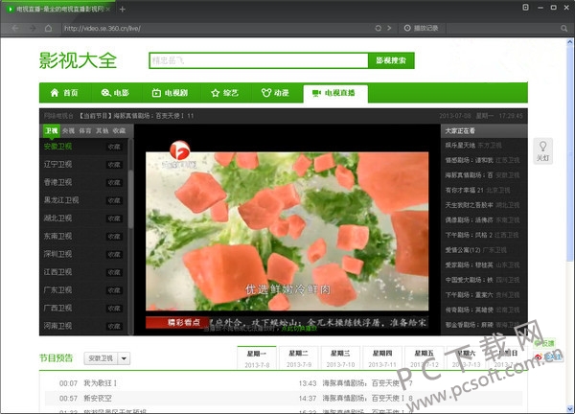The image size is (575, 414).
Task: Play the 湖北卫视 channel
Action: (57, 218)
